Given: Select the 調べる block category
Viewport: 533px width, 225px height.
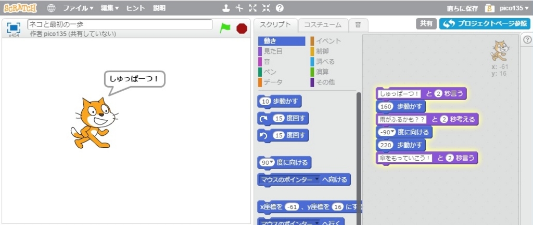Looking at the screenshot, I should pos(334,62).
